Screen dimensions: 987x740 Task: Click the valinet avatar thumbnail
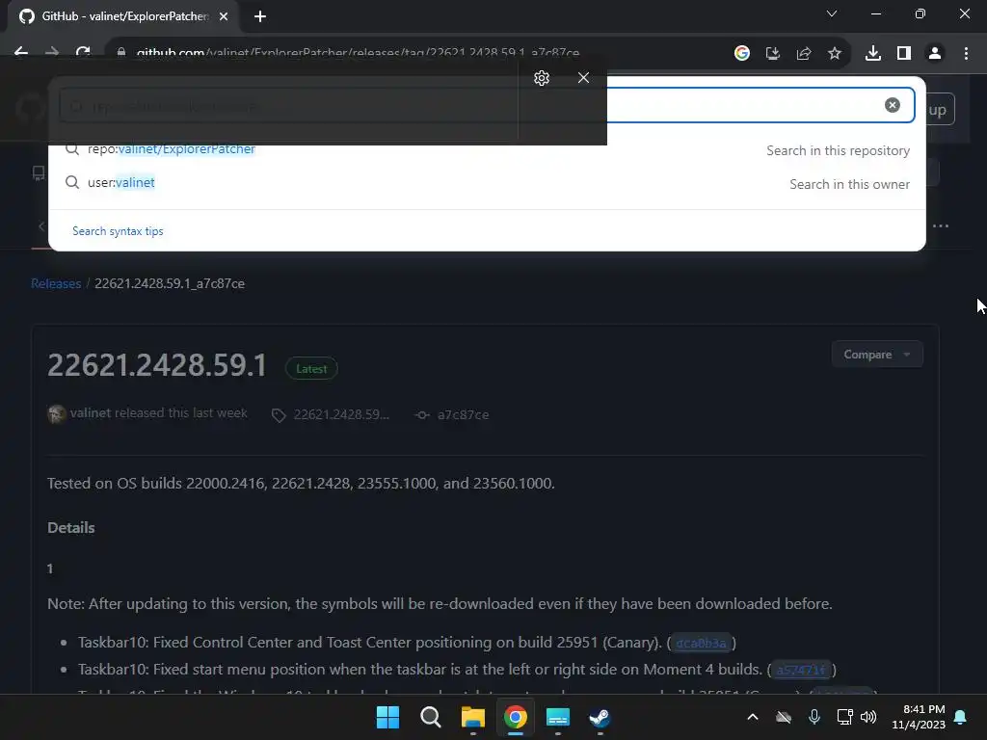coord(57,413)
